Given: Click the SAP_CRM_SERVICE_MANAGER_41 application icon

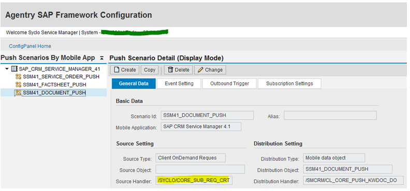Looking at the screenshot, I should pyautogui.click(x=14, y=69).
